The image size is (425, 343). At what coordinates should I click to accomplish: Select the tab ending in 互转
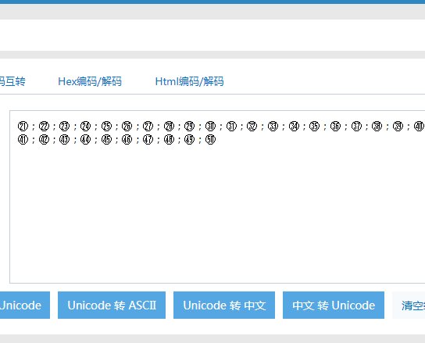click(12, 81)
